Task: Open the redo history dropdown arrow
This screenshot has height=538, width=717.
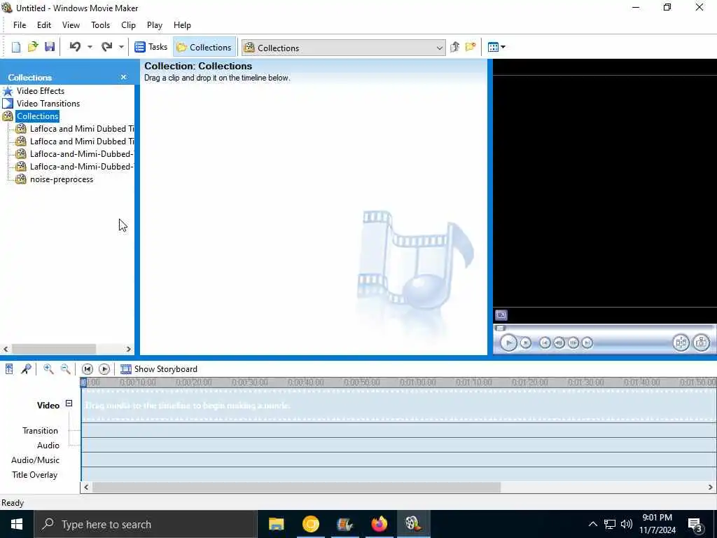Action: (121, 47)
